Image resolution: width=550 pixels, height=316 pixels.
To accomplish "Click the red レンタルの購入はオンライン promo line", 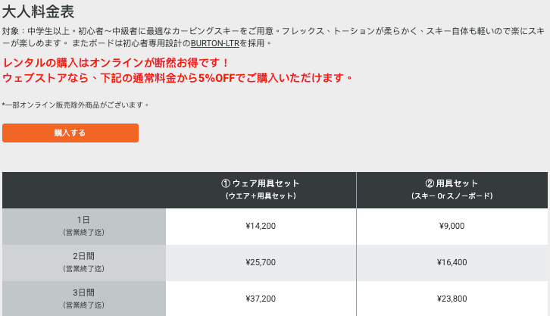I will 116,62.
